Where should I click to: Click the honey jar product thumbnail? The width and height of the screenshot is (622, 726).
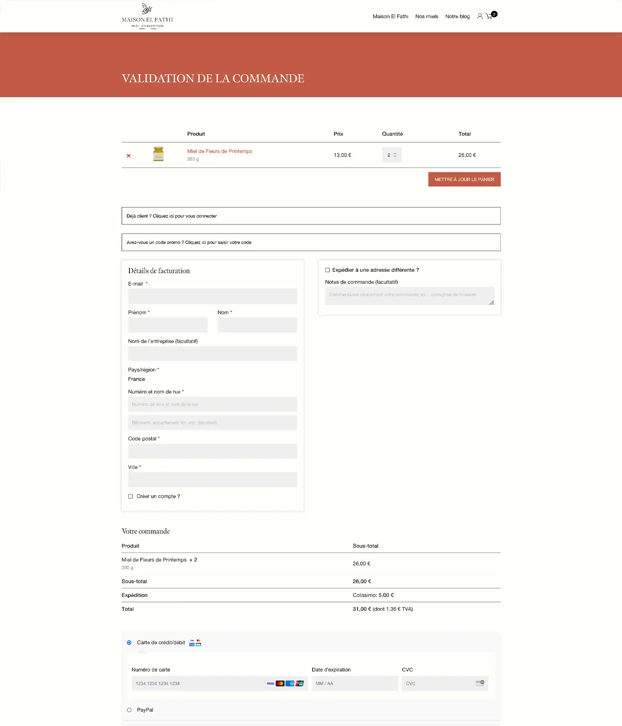[x=158, y=154]
